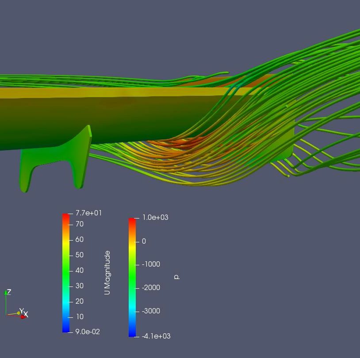
Task: Click the red X axis arrow of orientation widget
Action: [23, 316]
